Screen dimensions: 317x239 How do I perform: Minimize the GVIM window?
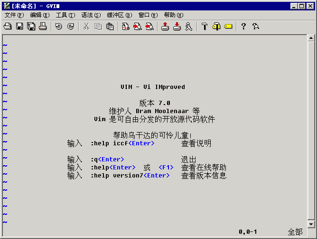(294, 6)
